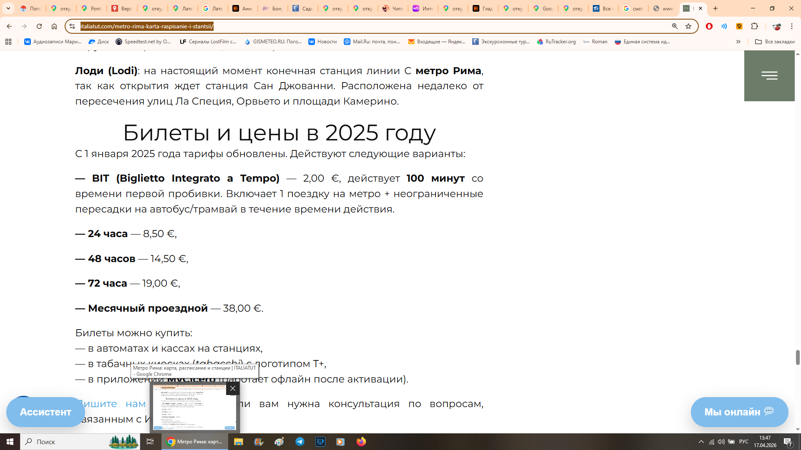Open Telegram from the taskbar
The image size is (801, 450).
(x=300, y=442)
